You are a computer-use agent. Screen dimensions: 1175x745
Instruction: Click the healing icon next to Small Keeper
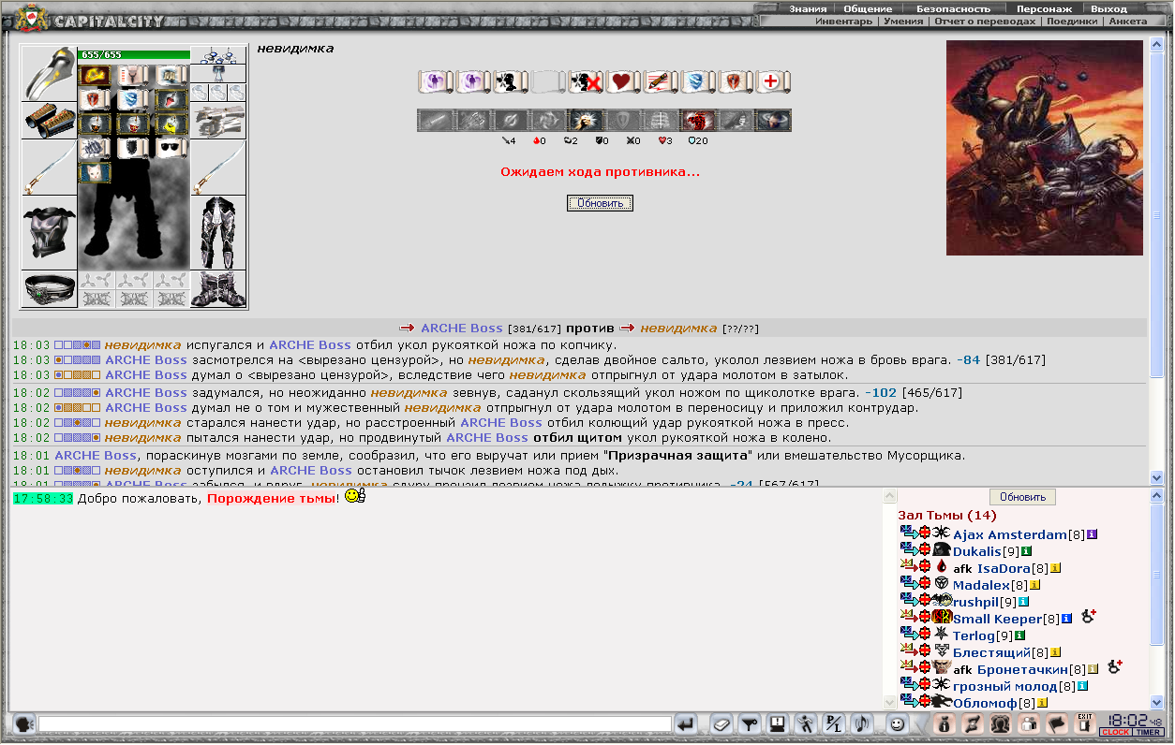(x=1089, y=616)
